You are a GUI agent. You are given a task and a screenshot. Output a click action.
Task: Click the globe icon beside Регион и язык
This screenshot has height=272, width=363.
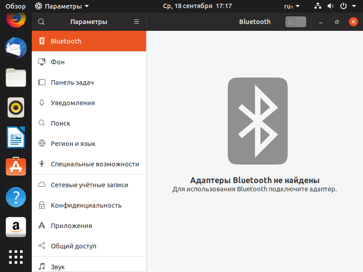pos(42,143)
